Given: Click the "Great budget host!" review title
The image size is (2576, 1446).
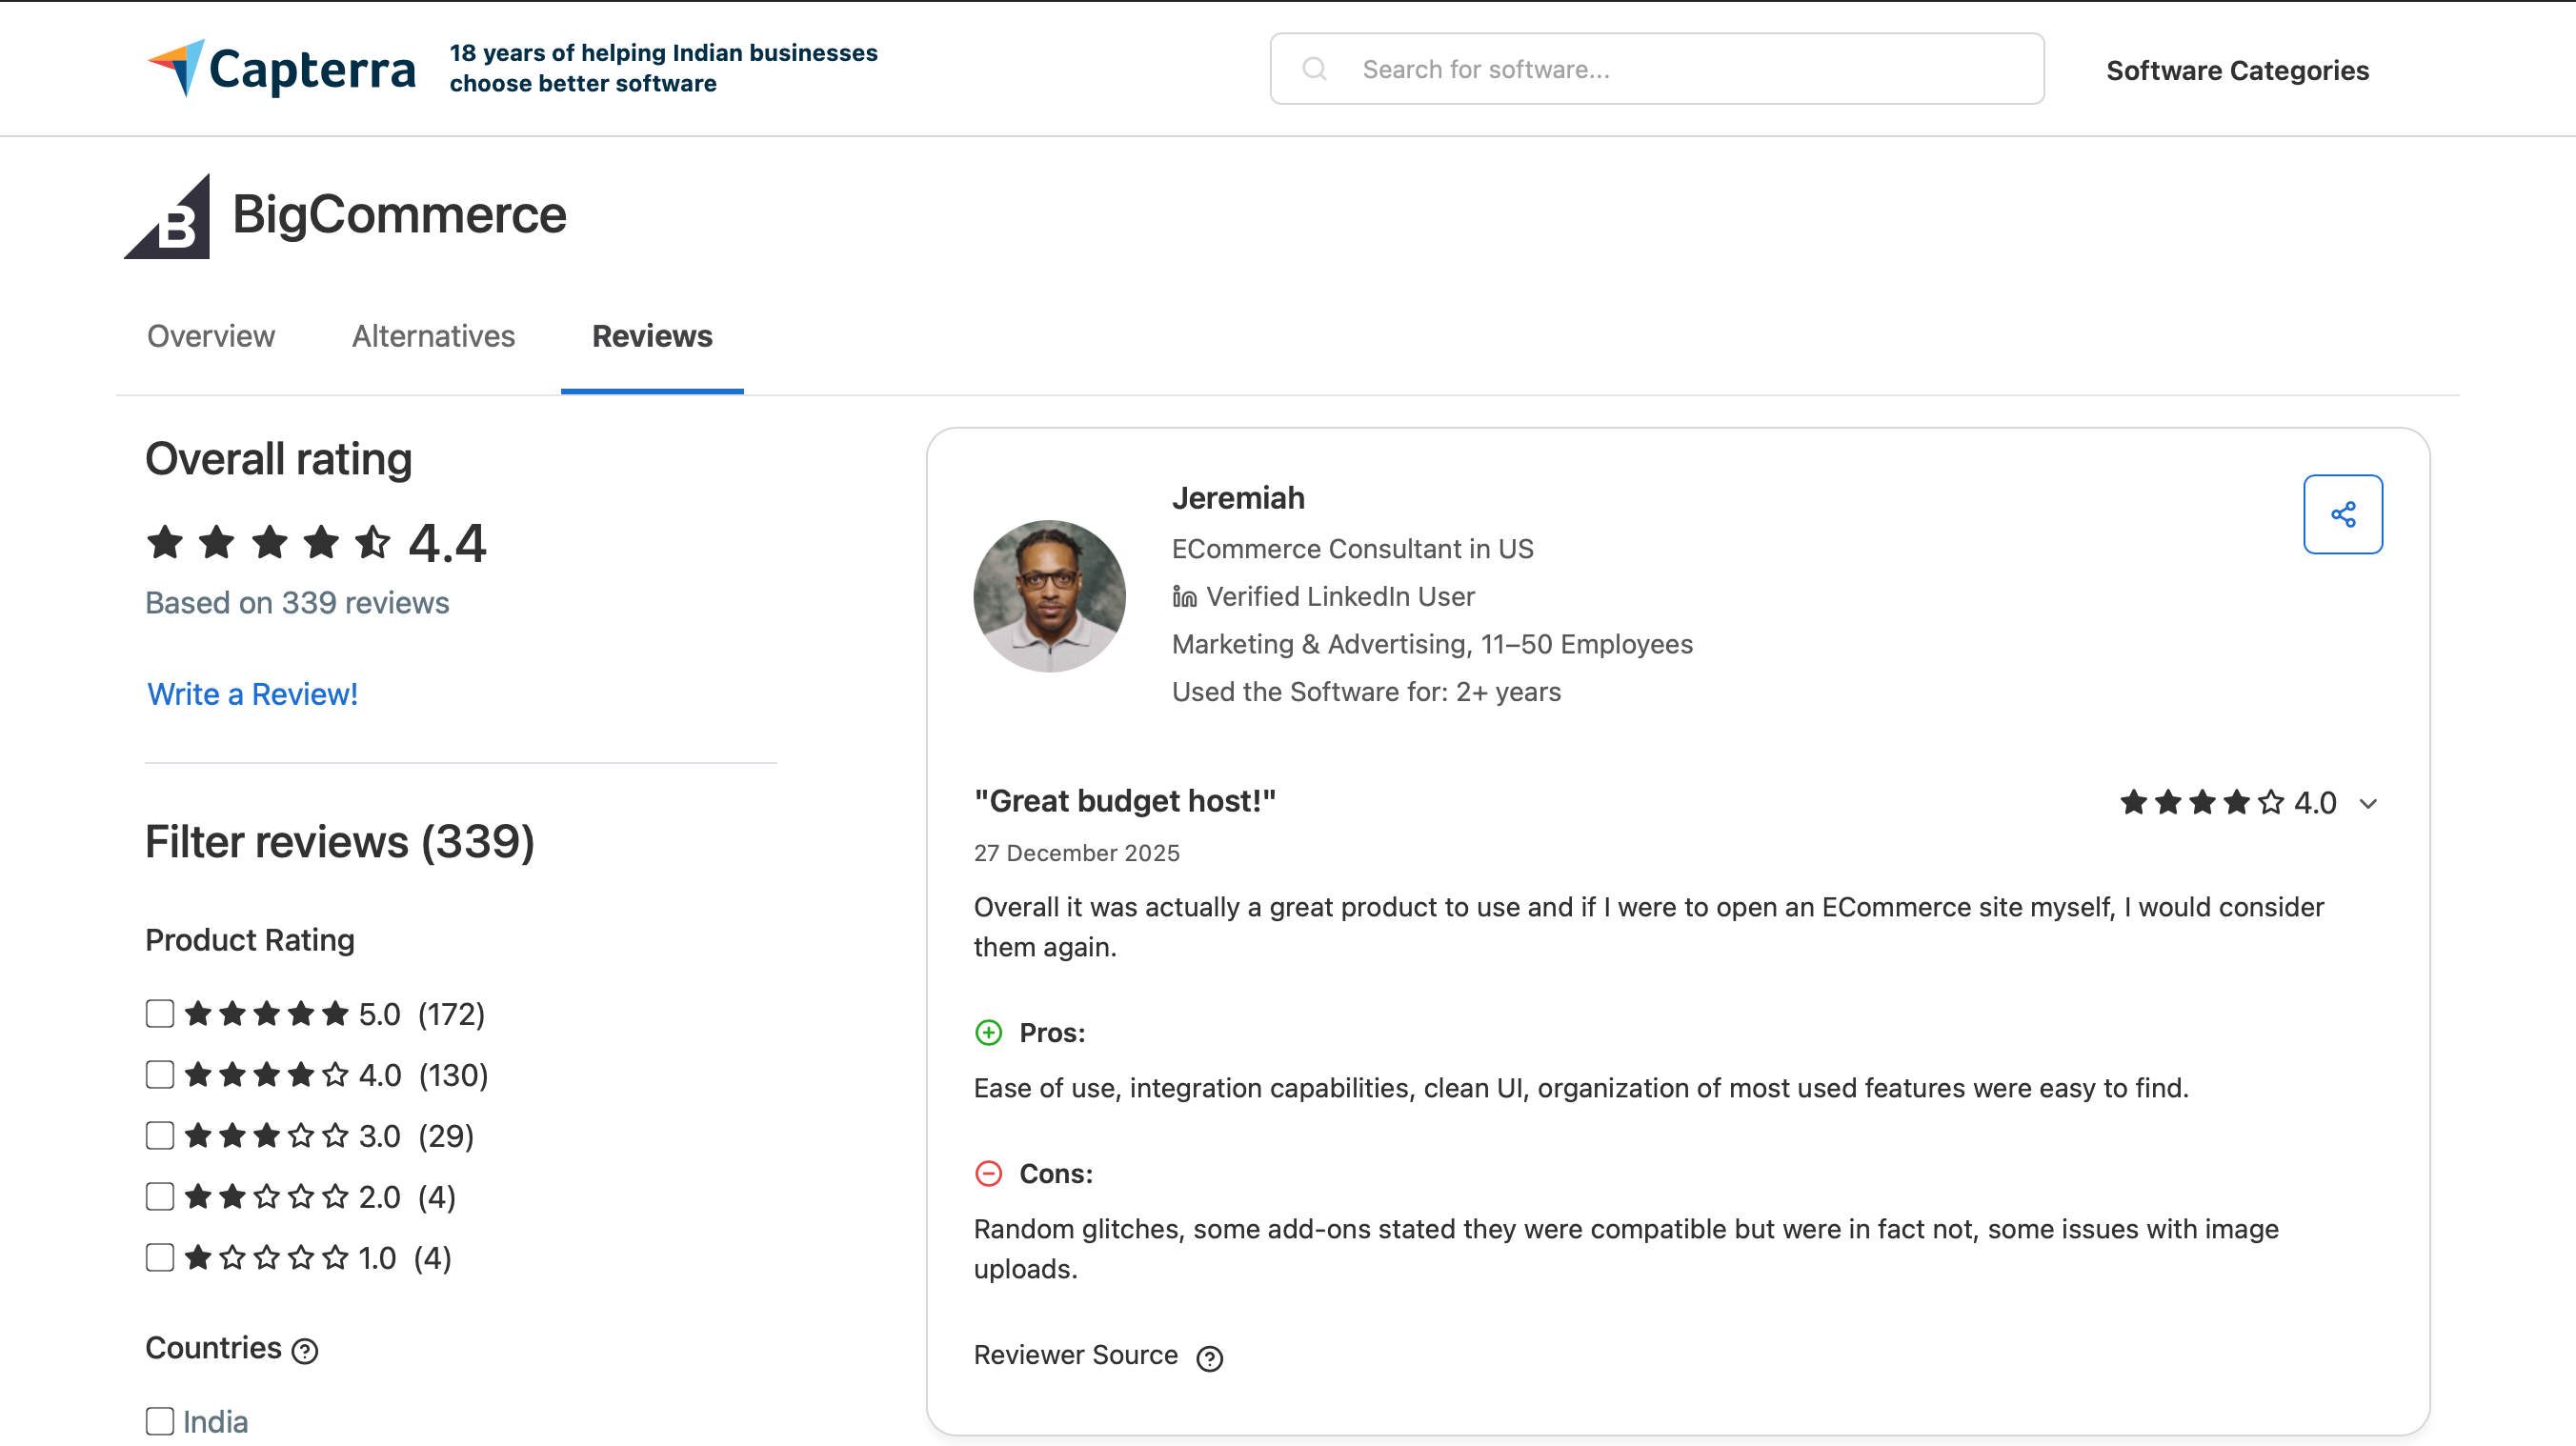Looking at the screenshot, I should (x=1125, y=801).
